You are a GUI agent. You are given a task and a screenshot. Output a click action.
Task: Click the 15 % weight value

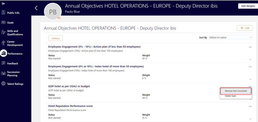145,118
